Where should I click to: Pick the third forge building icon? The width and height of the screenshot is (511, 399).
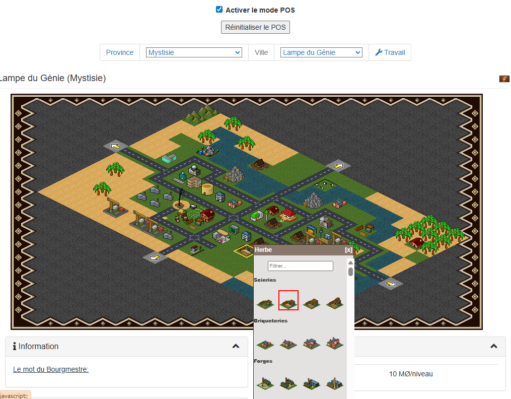(x=311, y=383)
